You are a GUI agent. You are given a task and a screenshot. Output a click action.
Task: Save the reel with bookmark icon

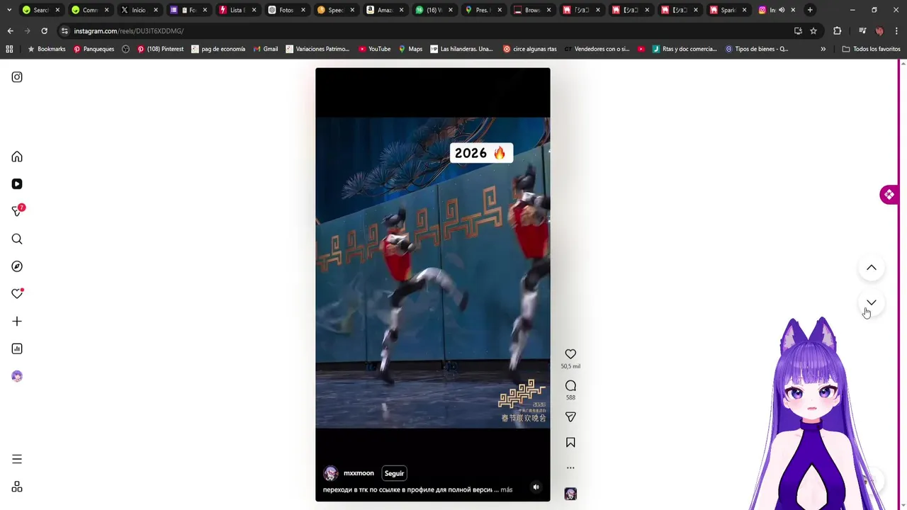[x=570, y=443]
